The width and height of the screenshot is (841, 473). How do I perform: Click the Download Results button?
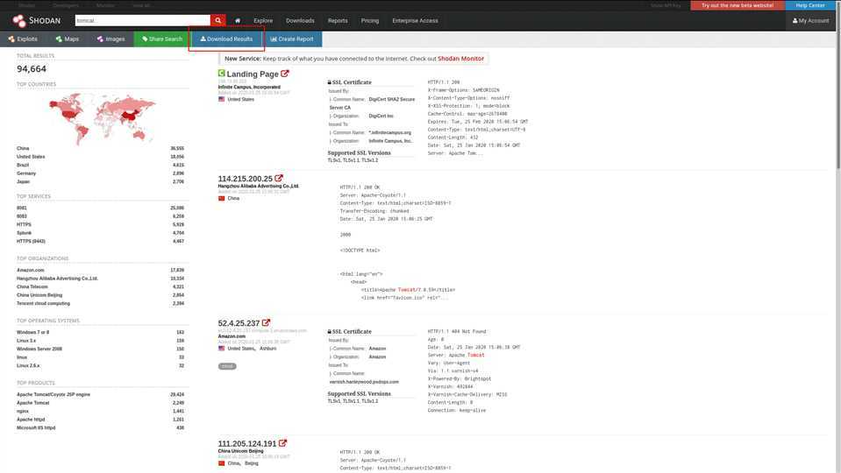pyautogui.click(x=226, y=39)
